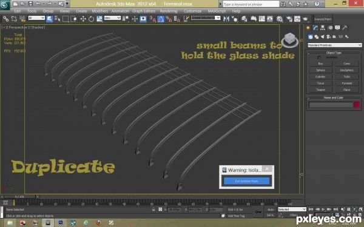Open the Layer Manager
This screenshot has width=364, height=227.
click(244, 19)
